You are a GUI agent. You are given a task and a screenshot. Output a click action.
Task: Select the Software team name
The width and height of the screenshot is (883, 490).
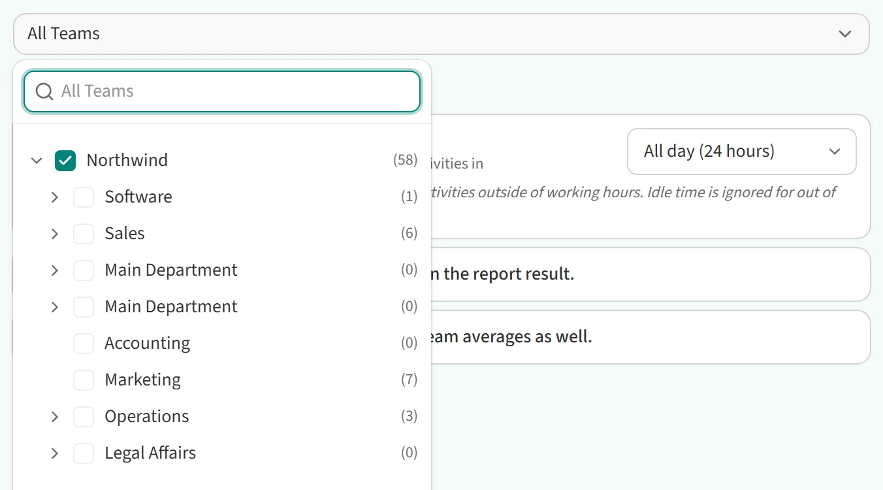(x=138, y=197)
